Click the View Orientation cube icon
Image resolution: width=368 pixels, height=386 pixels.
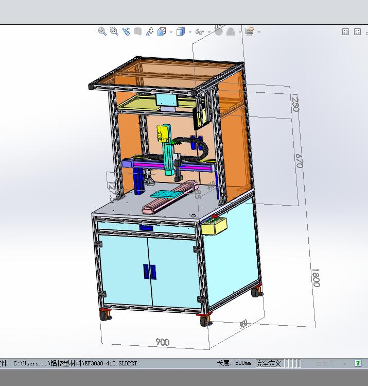[x=162, y=31]
